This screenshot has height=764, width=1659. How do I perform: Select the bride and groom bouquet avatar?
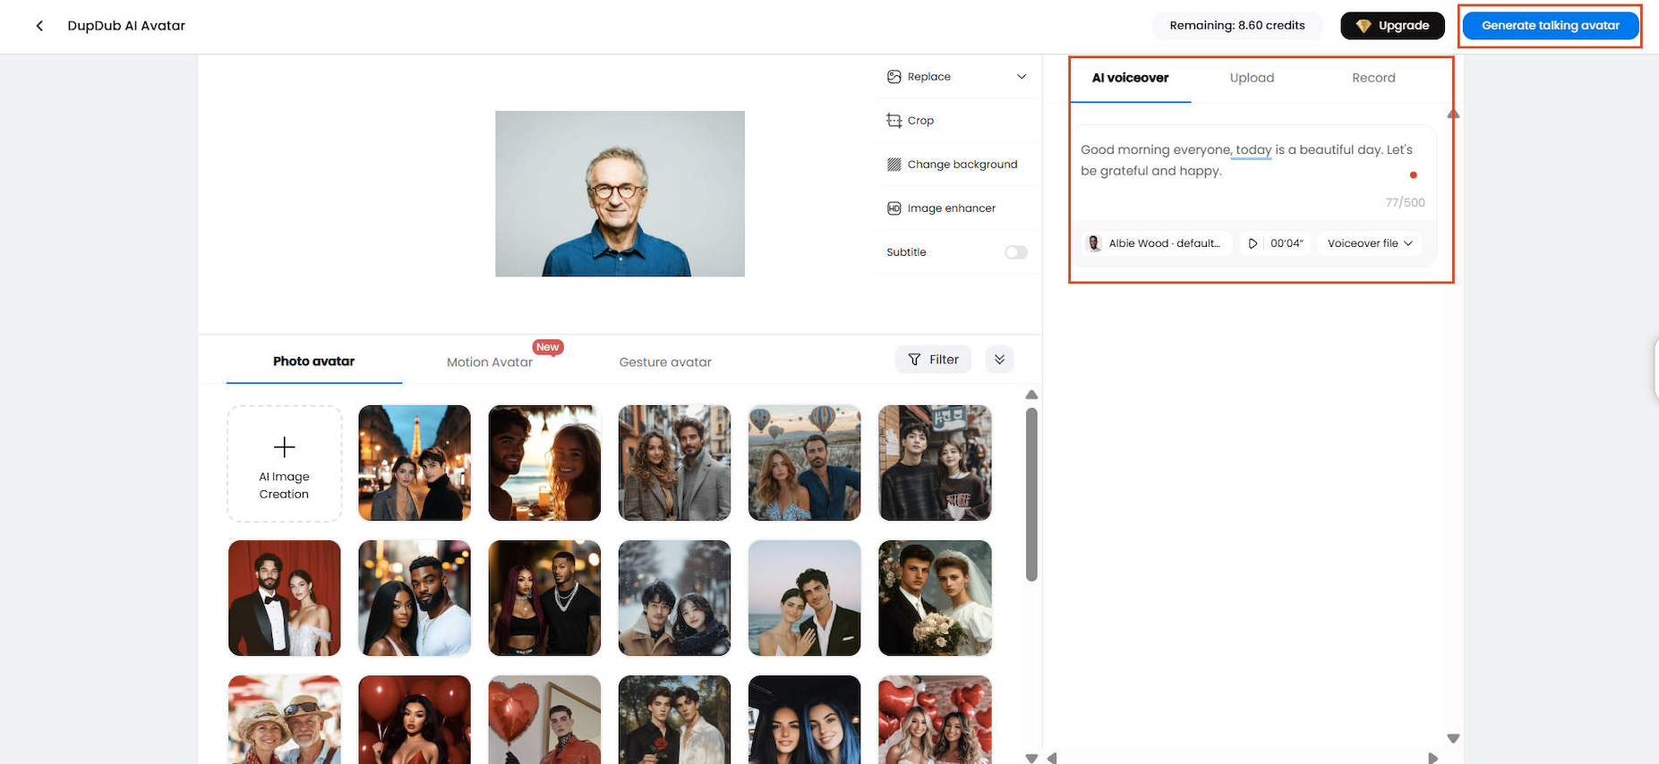coord(935,598)
